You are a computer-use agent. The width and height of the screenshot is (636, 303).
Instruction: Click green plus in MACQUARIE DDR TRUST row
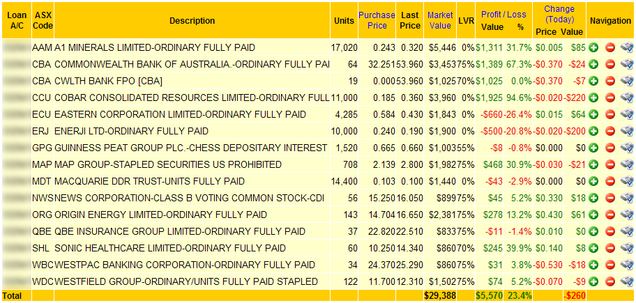(593, 181)
